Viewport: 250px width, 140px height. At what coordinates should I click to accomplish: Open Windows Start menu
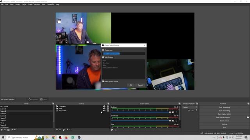pos(3,137)
